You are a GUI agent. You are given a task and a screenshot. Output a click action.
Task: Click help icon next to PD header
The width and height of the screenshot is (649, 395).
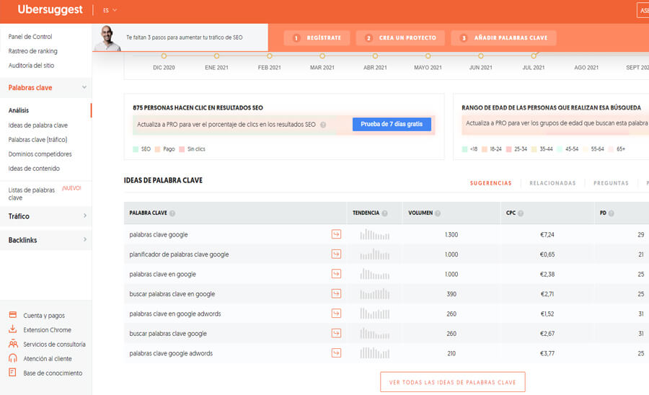tap(611, 213)
